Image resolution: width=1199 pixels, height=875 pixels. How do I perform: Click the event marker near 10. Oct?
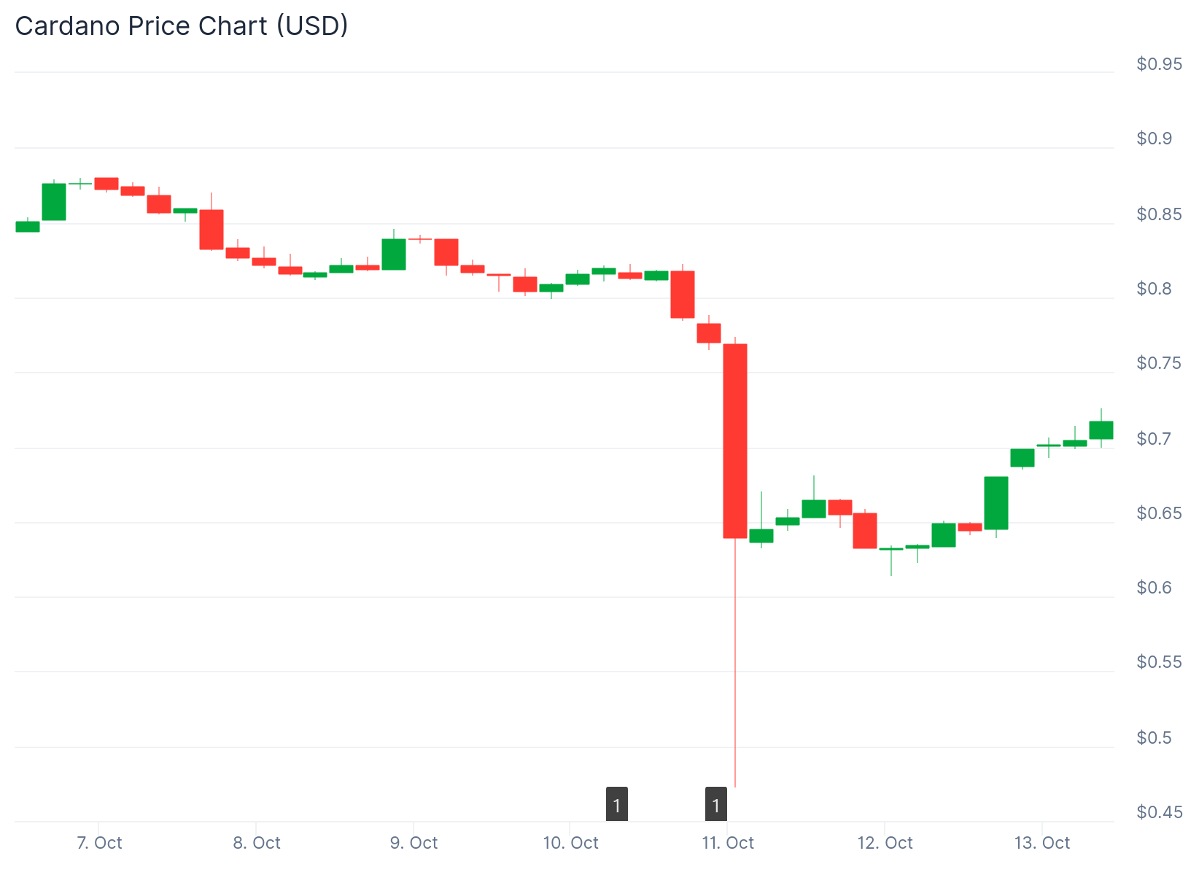pyautogui.click(x=617, y=804)
